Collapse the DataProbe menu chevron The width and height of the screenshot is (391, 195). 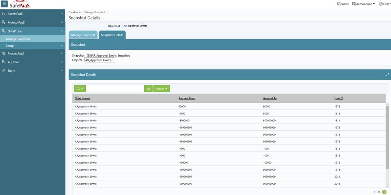pyautogui.click(x=62, y=31)
